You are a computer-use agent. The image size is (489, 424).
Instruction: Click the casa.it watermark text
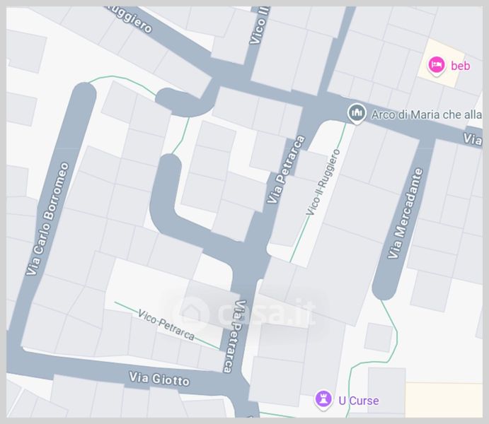[x=267, y=312]
